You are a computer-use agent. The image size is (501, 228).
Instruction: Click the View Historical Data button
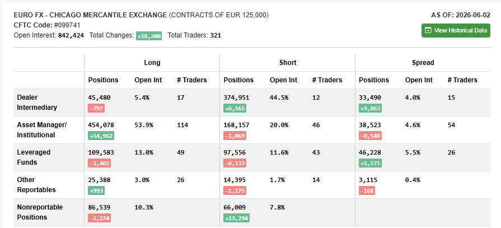point(456,30)
